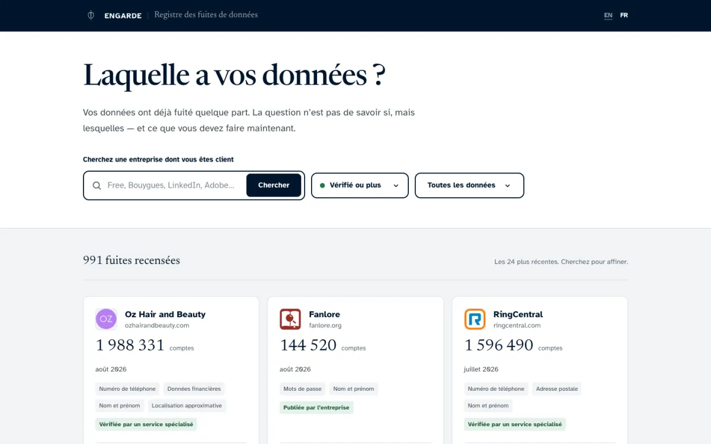The image size is (711, 444).
Task: Click the '991 fuites recensées' heading
Action: click(x=132, y=260)
